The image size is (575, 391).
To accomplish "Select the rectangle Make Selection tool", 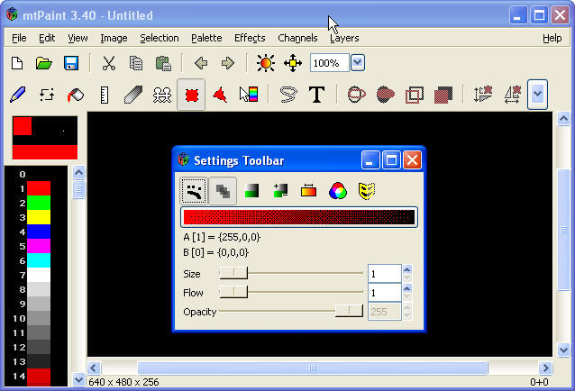I will click(x=191, y=95).
